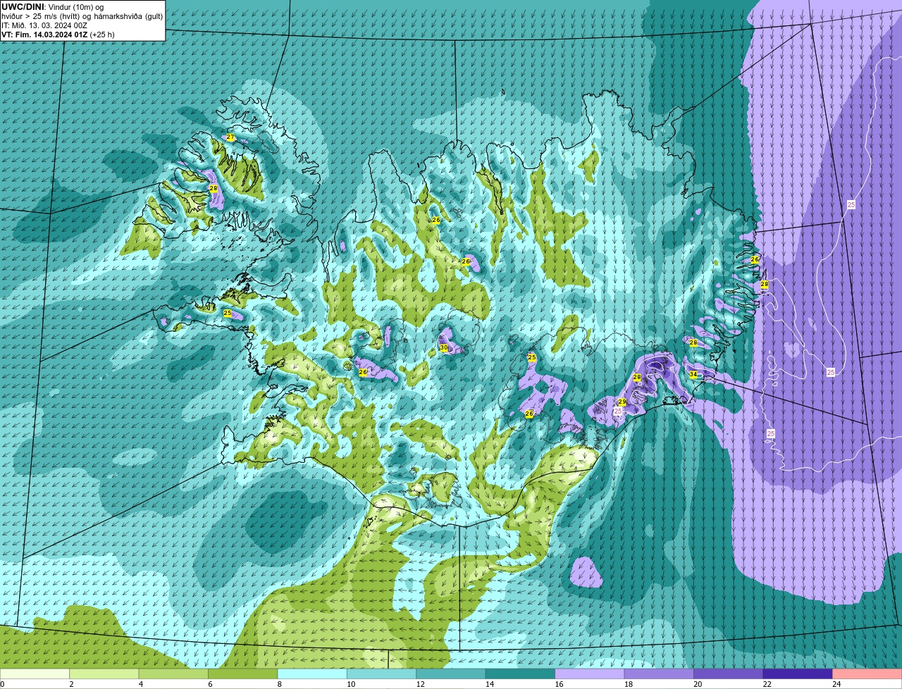Click the 10–12 m/s light teal legend band

pos(381,674)
